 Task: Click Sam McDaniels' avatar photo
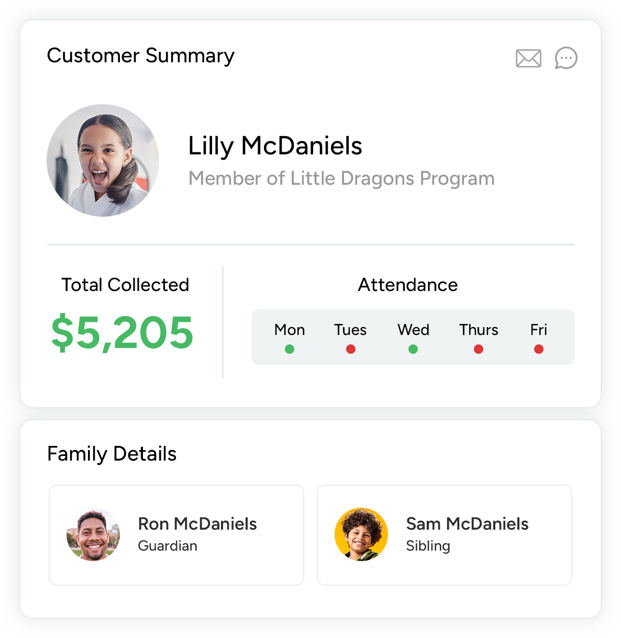coord(361,534)
